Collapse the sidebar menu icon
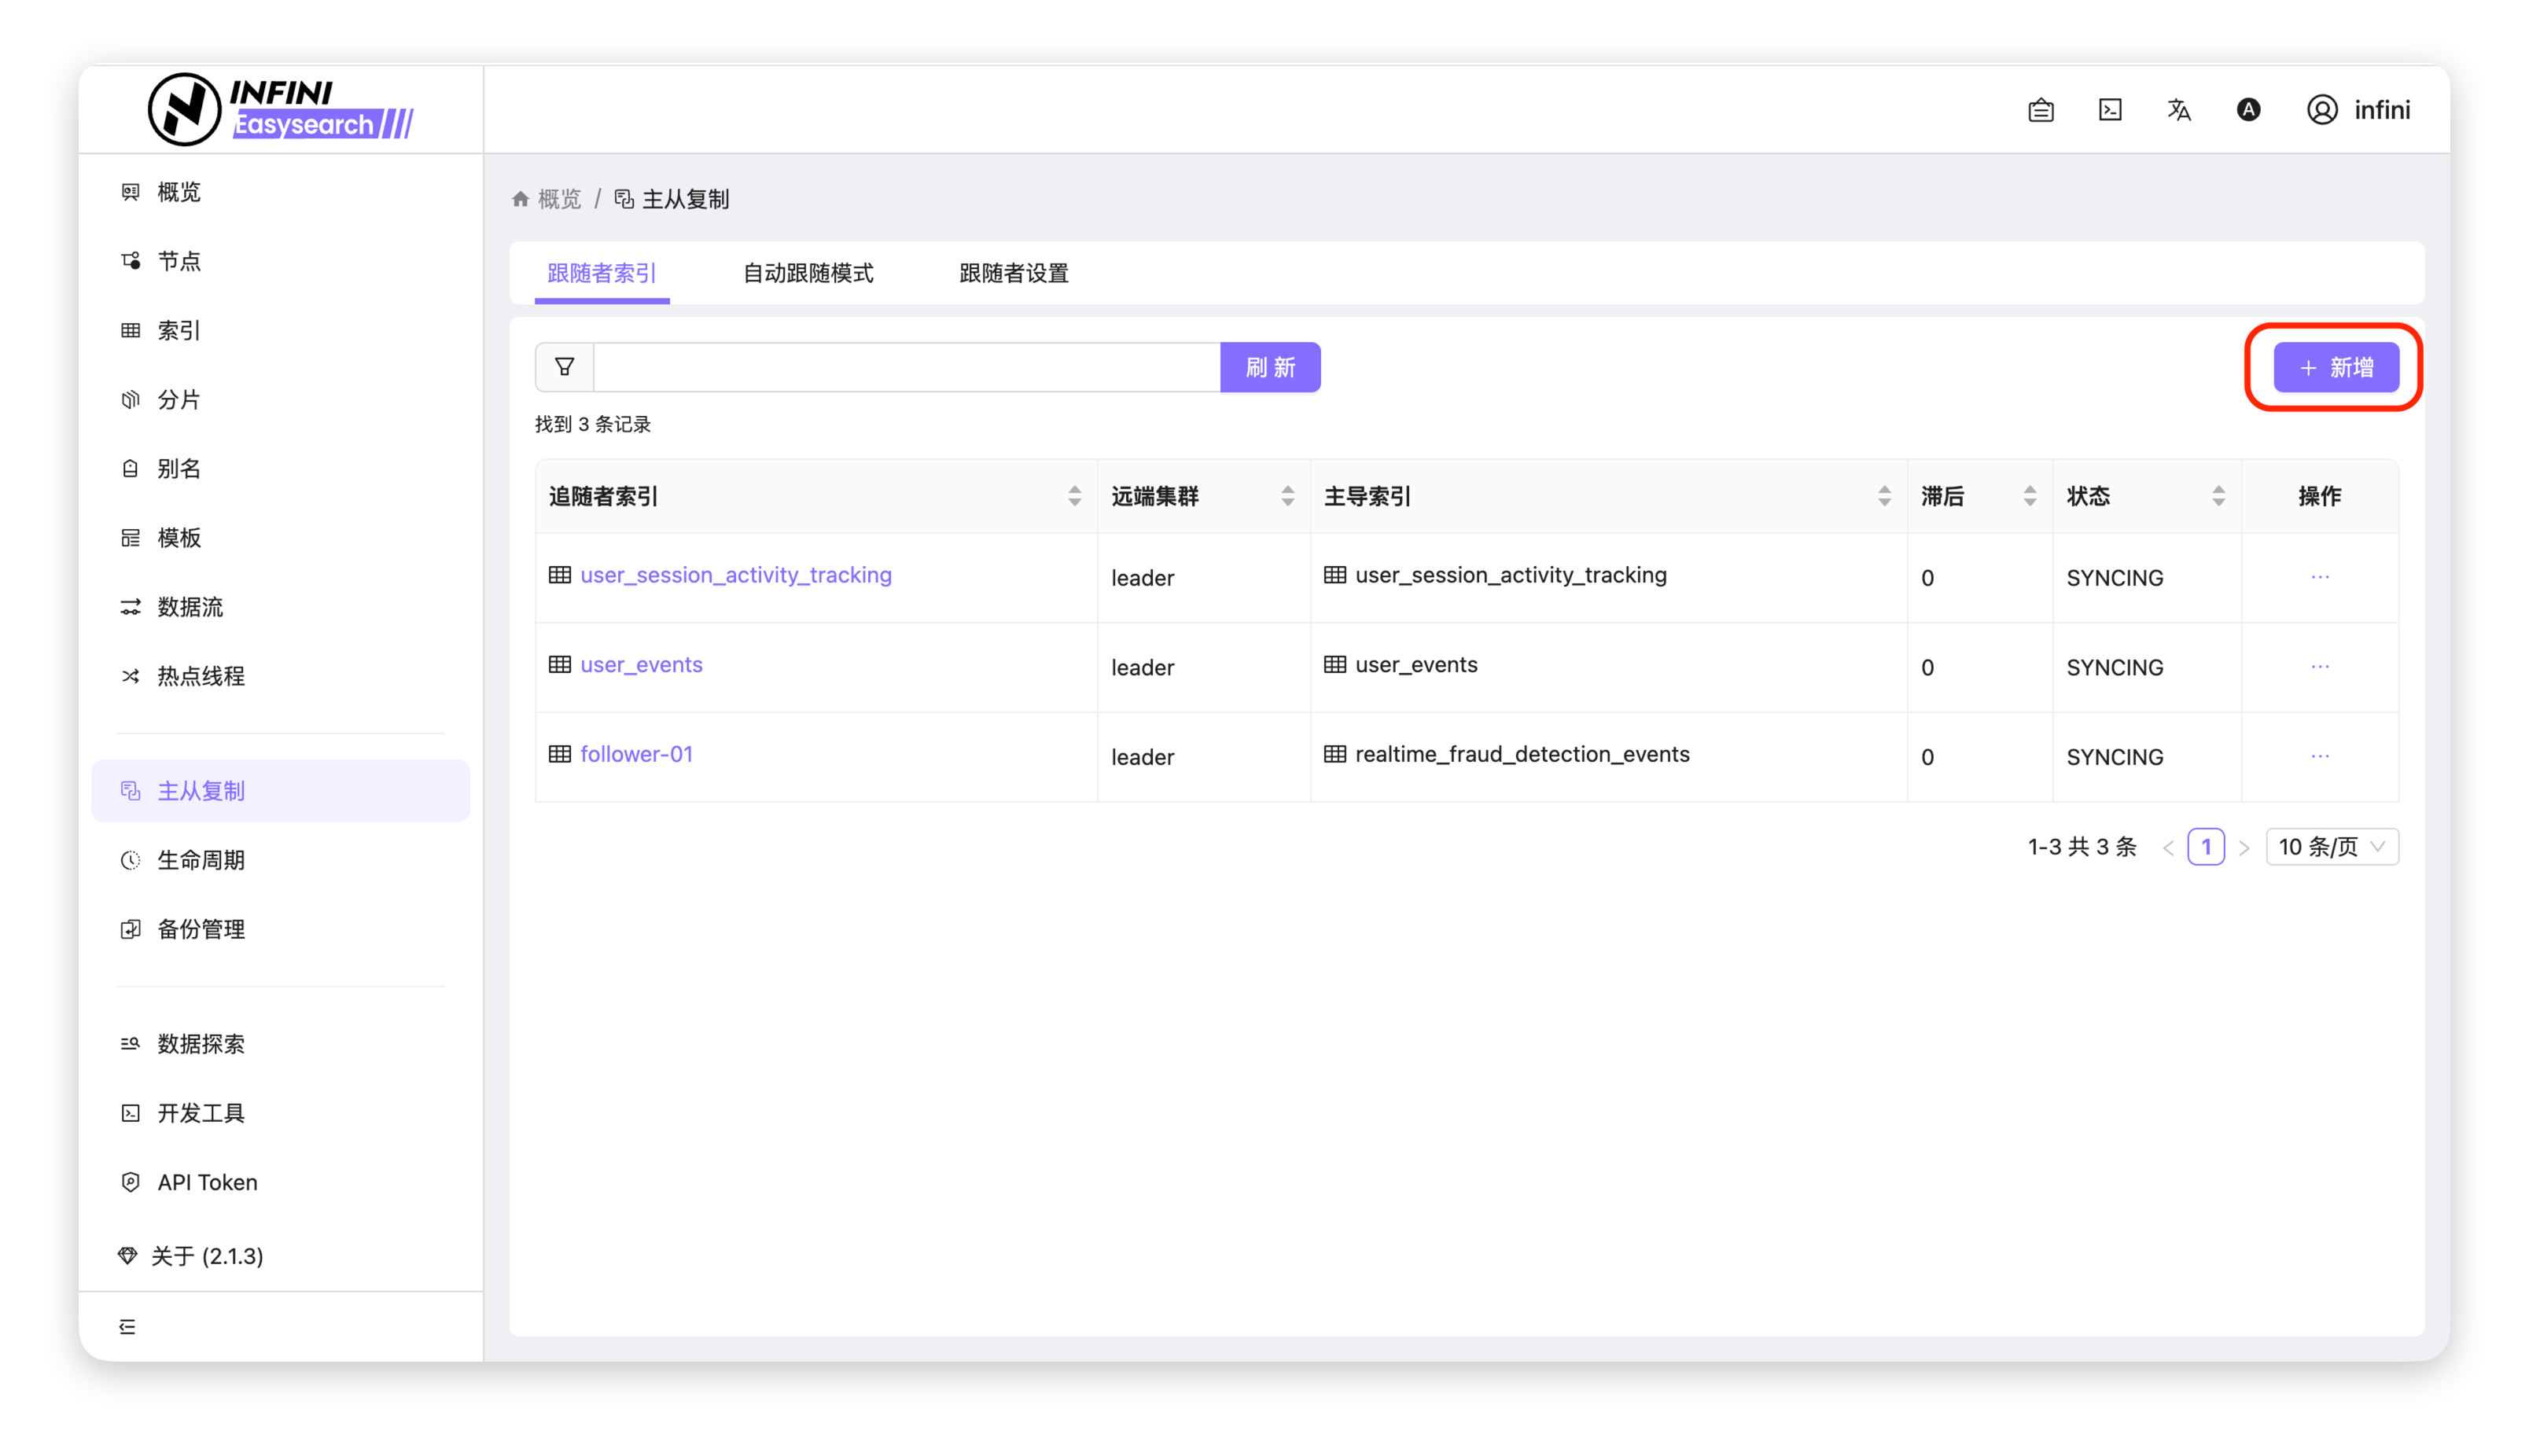The width and height of the screenshot is (2529, 1456). click(127, 1326)
